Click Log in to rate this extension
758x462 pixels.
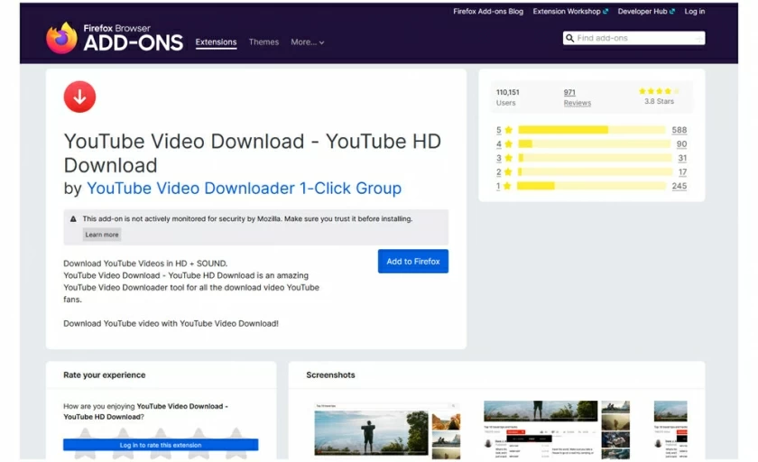click(161, 445)
